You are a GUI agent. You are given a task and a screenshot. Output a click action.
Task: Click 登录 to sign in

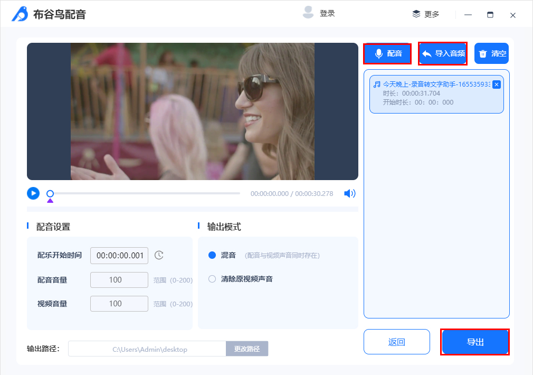(328, 13)
